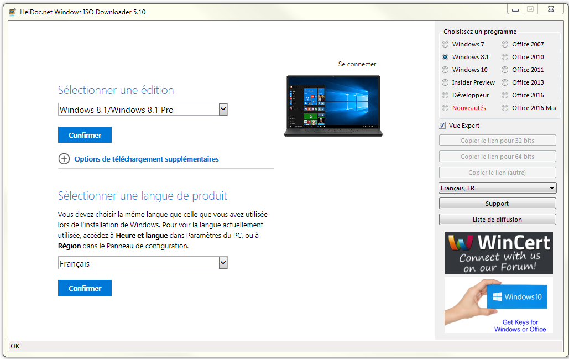Close the ISO Downloader window
569x359 pixels.
551,9
